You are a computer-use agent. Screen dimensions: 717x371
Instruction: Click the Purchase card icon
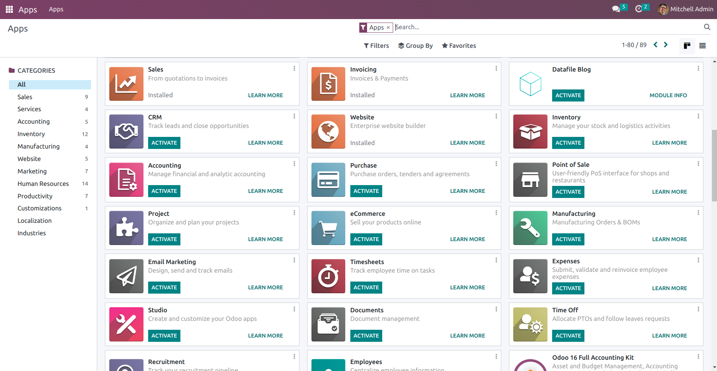coord(328,180)
